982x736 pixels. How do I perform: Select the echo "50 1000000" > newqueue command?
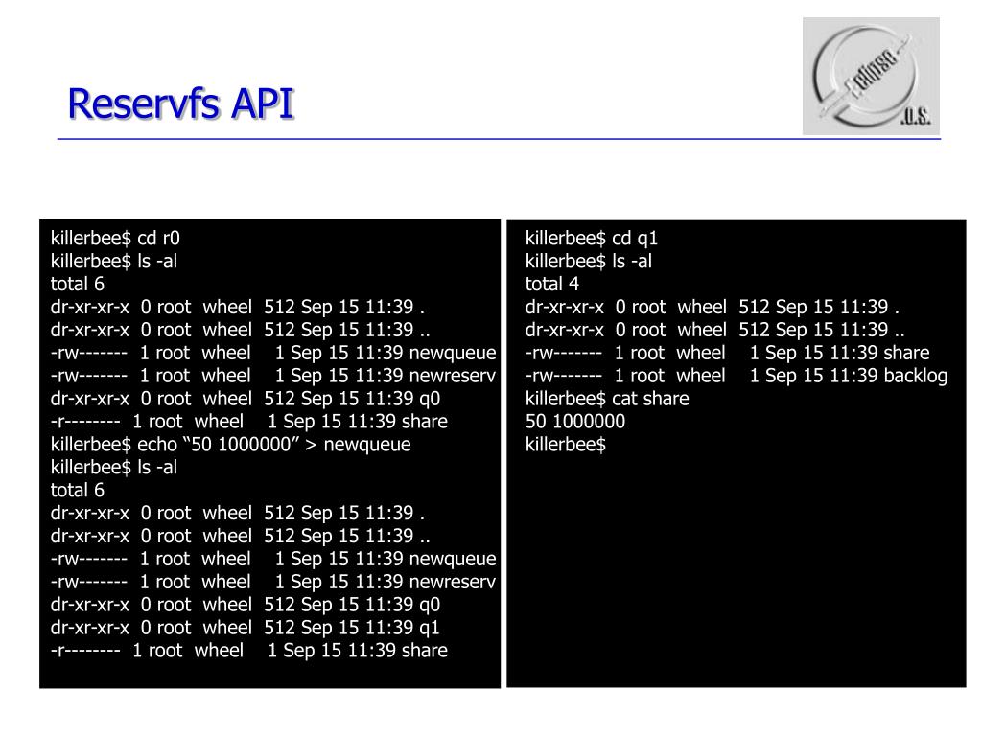(230, 445)
